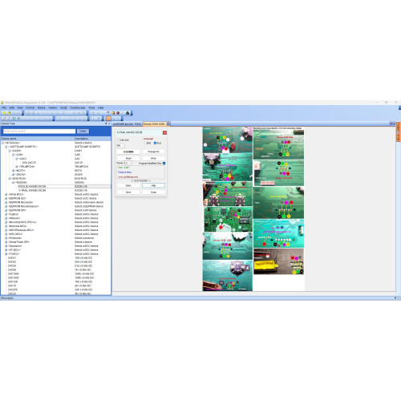Collapse the <GAC> tree node
This screenshot has width=401, height=401.
(x=17, y=159)
